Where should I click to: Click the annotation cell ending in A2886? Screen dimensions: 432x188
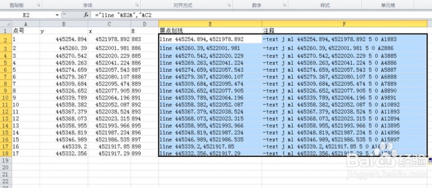point(345,48)
